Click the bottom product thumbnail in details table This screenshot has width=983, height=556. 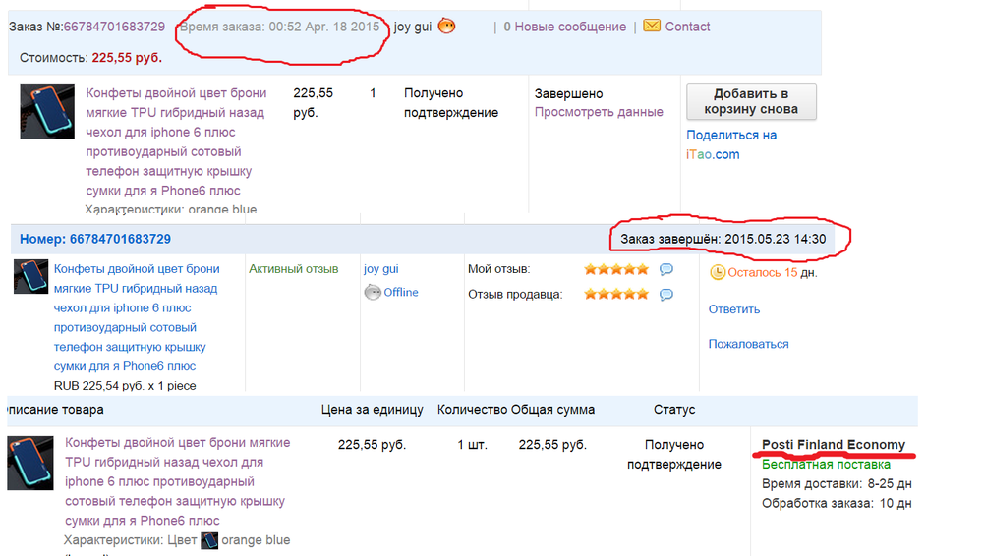29,462
